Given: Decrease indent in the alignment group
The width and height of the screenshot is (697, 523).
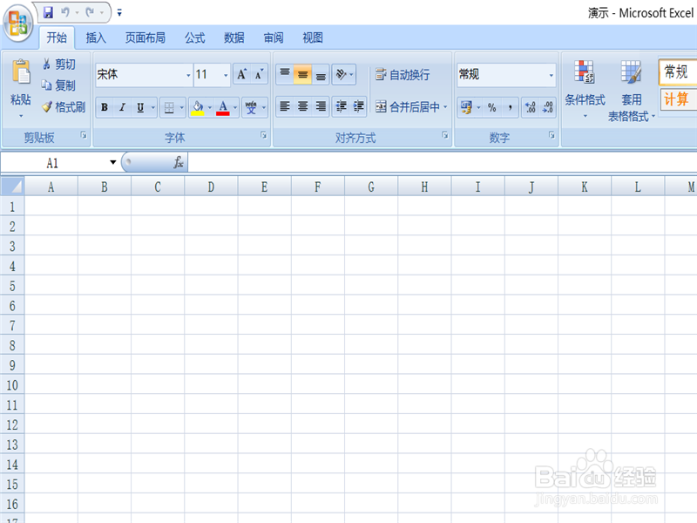Looking at the screenshot, I should pos(341,106).
